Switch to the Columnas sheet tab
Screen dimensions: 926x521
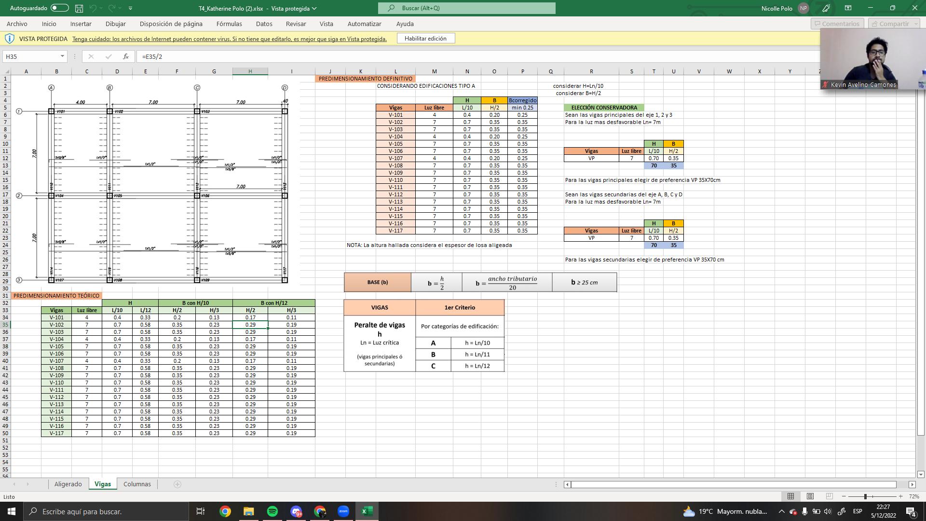pyautogui.click(x=137, y=484)
